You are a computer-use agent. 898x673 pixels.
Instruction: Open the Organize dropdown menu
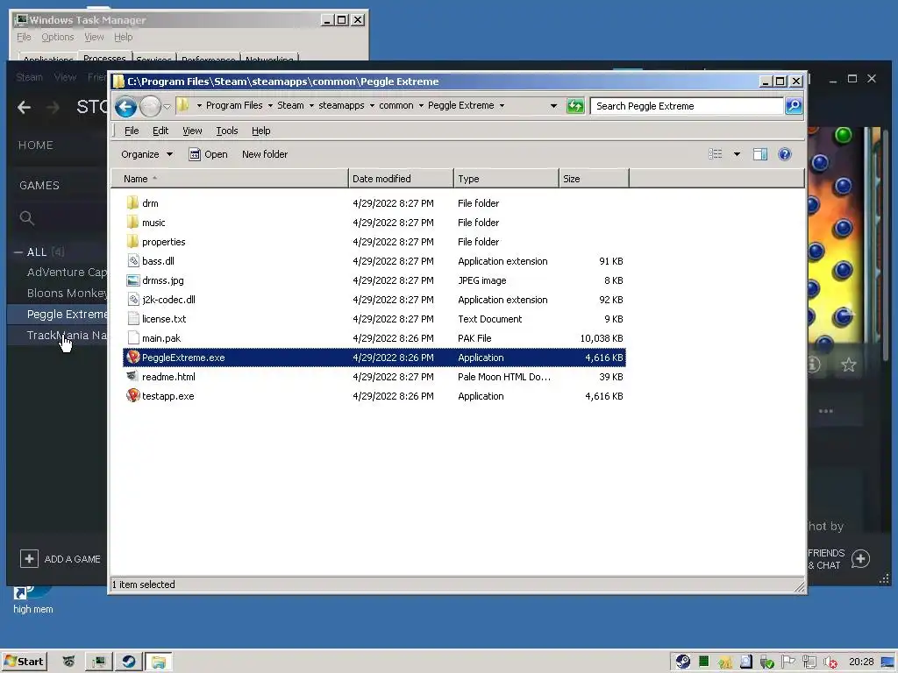[146, 154]
